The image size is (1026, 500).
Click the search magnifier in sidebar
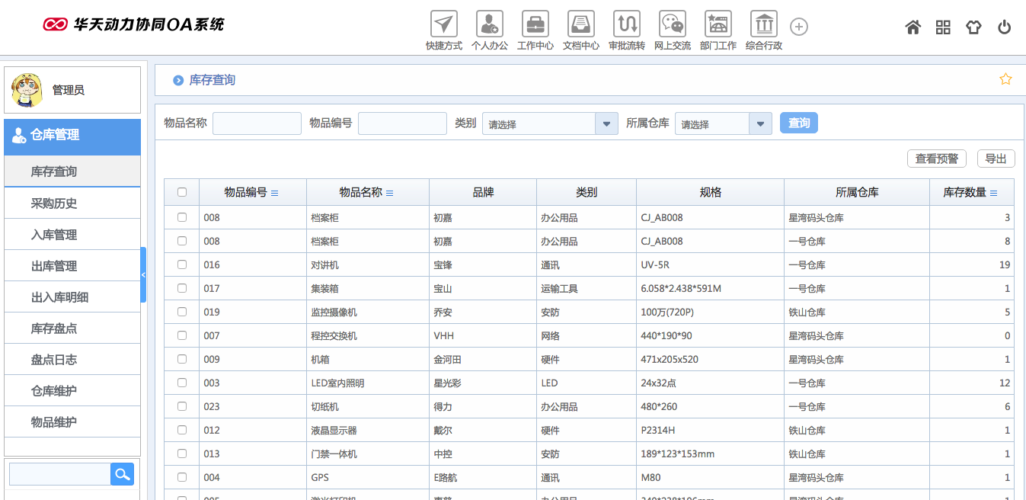pos(122,474)
